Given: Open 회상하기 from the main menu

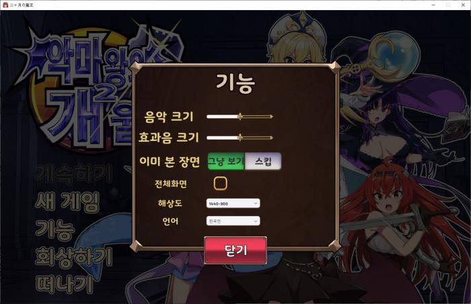Looking at the screenshot, I should 74,257.
